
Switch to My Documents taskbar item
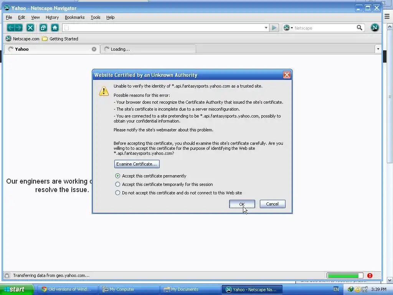(x=190, y=290)
